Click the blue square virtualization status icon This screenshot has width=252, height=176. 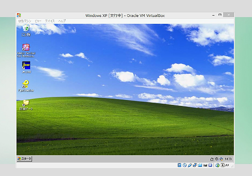tap(210, 165)
